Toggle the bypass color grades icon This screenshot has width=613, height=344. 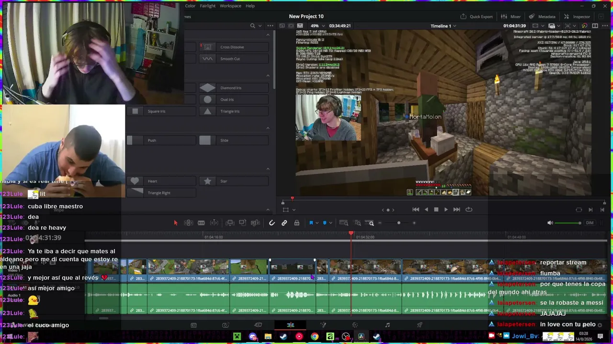[x=584, y=26]
